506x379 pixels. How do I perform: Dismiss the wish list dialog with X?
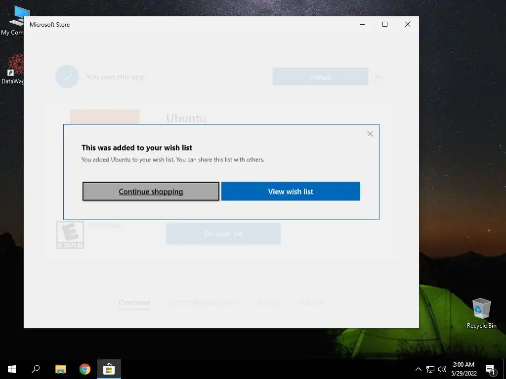point(370,134)
